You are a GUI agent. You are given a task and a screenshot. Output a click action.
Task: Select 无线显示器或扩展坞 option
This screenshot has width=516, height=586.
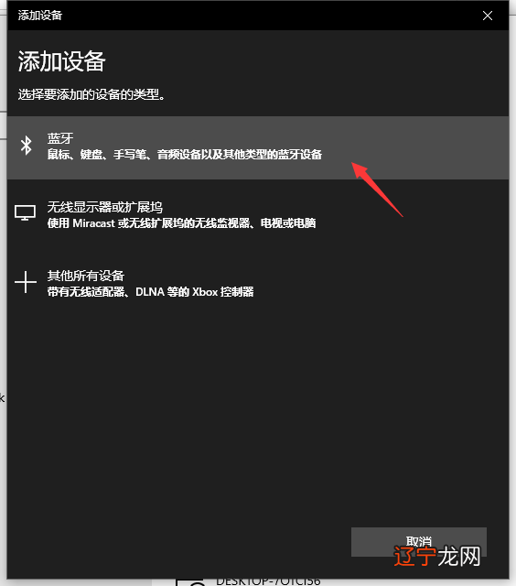pyautogui.click(x=258, y=214)
